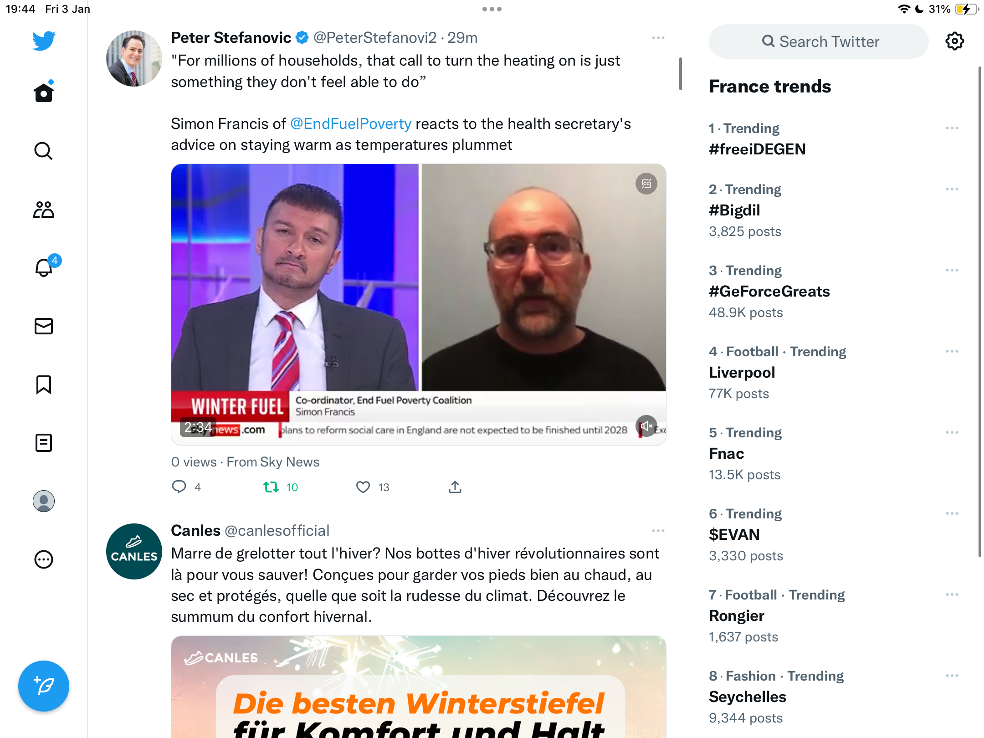Open Bookmarks in sidebar

coord(44,384)
